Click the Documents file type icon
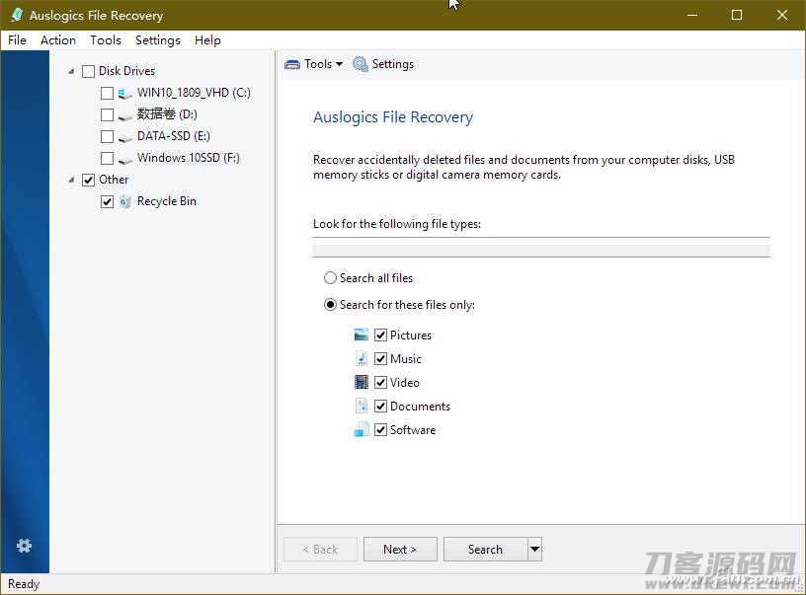 (x=362, y=407)
